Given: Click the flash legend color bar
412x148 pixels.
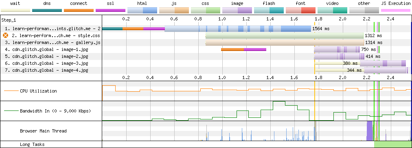Looking at the screenshot, I should (269, 10).
